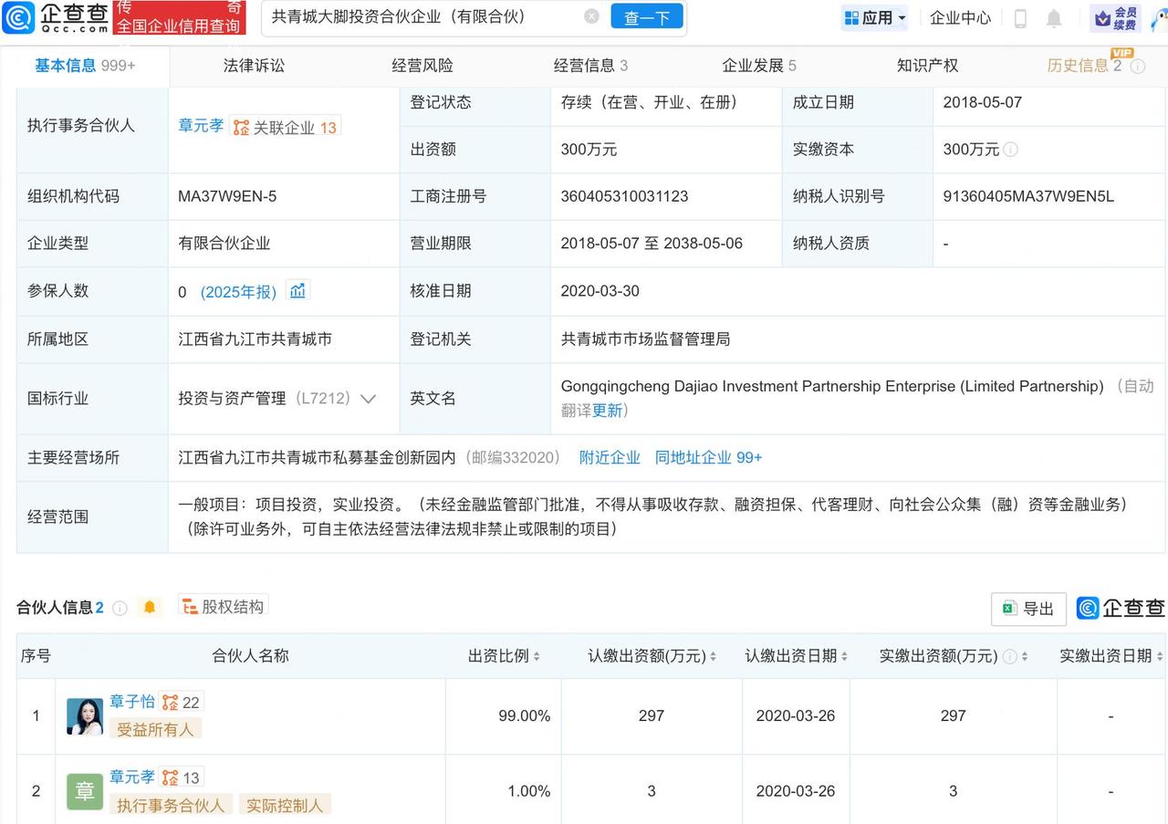Open the (2025年报) annual report link
Screen dimensions: 1168x824
click(238, 292)
